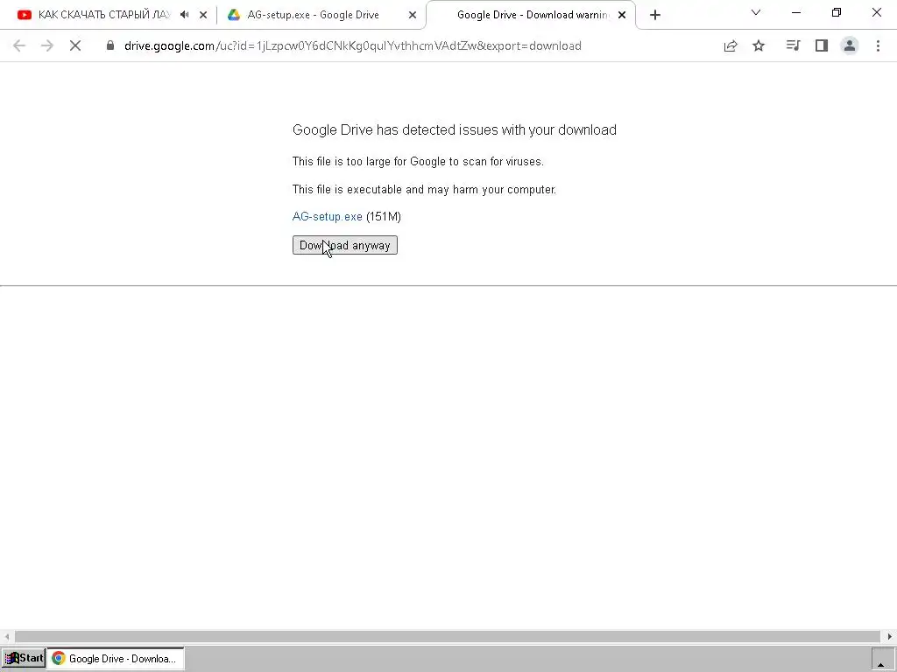The width and height of the screenshot is (897, 672).
Task: Click the scrollbar right arrow
Action: (889, 637)
